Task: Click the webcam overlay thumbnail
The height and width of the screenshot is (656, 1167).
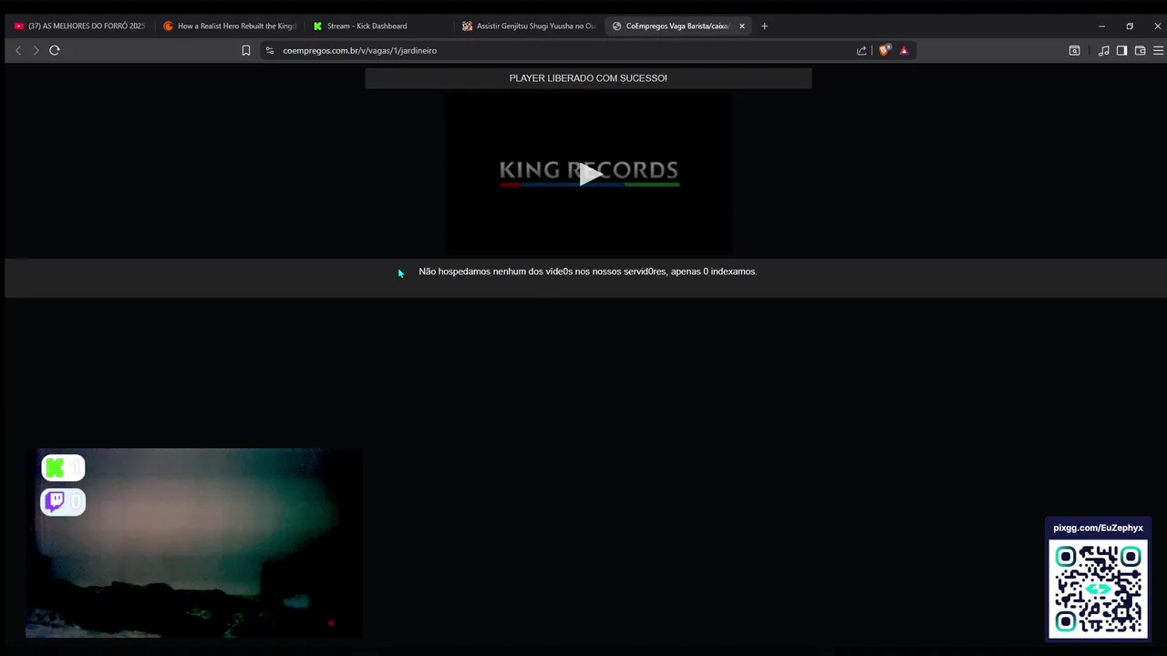Action: point(194,543)
